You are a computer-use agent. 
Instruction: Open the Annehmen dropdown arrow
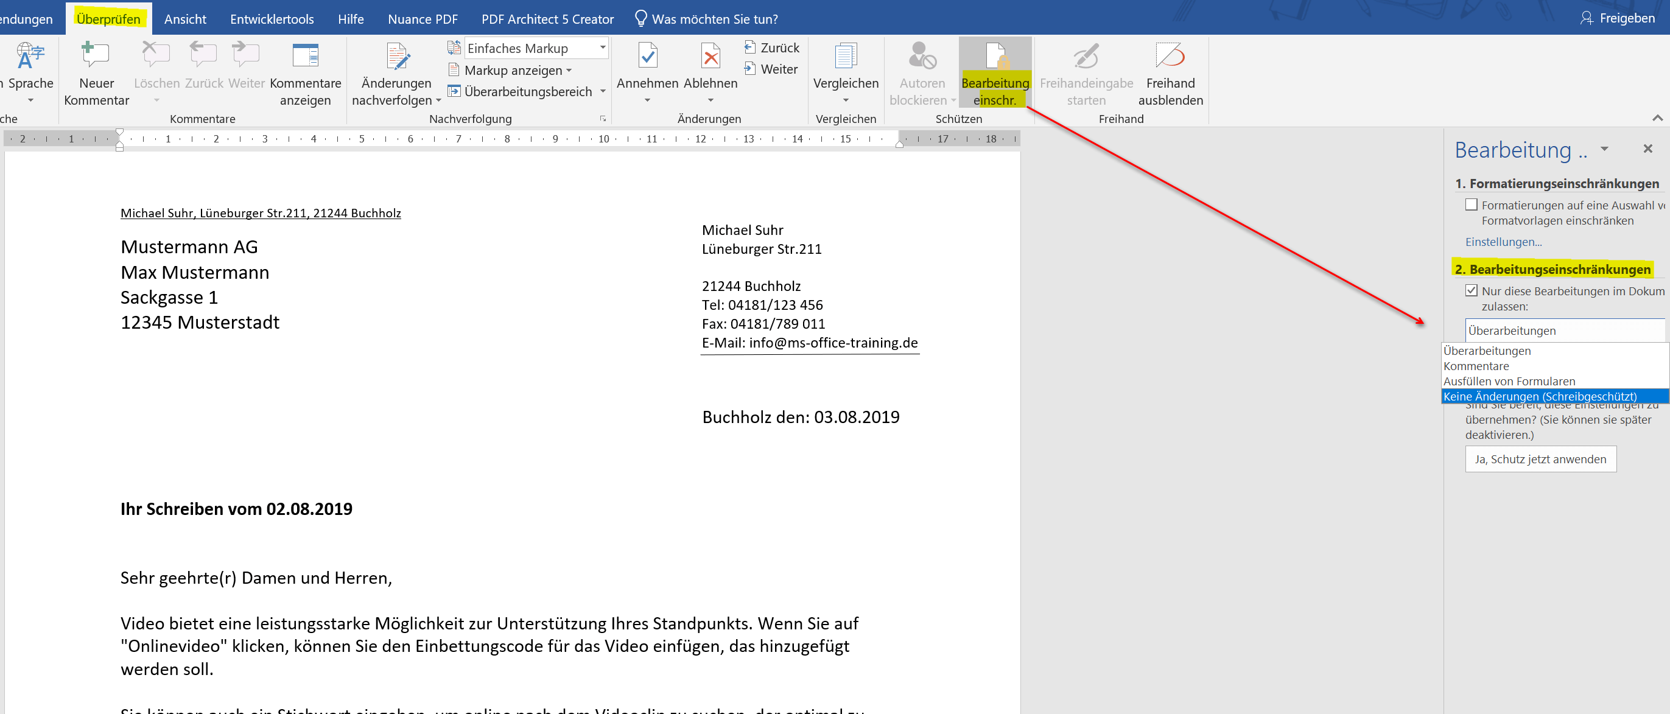[647, 100]
